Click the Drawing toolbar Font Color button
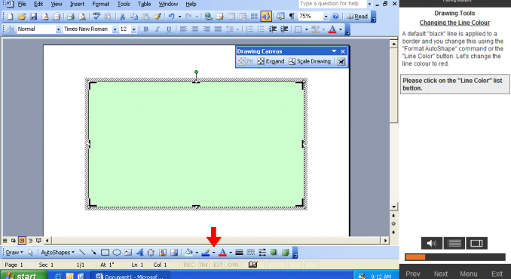 click(x=222, y=253)
